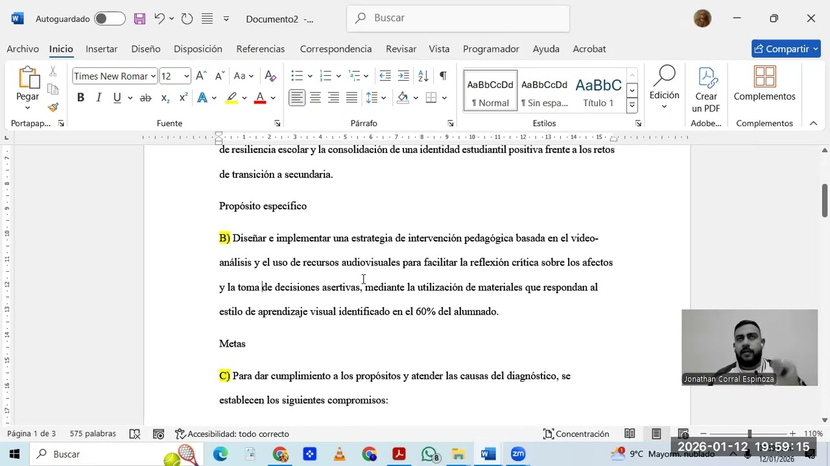Toggle the Show paragraph marks icon

(443, 76)
